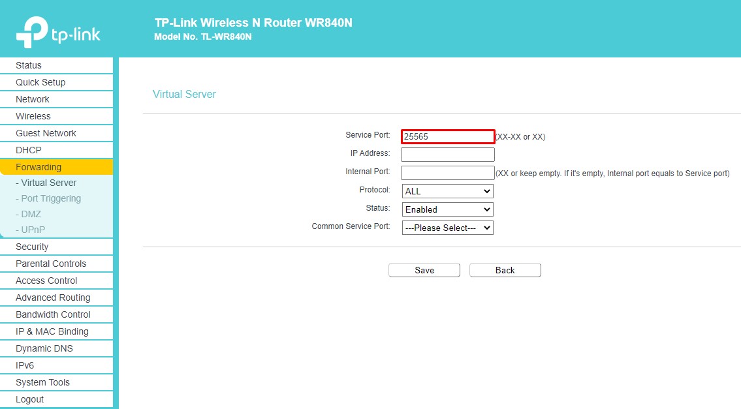Open the Status Enabled dropdown
The width and height of the screenshot is (741, 409).
click(x=447, y=209)
